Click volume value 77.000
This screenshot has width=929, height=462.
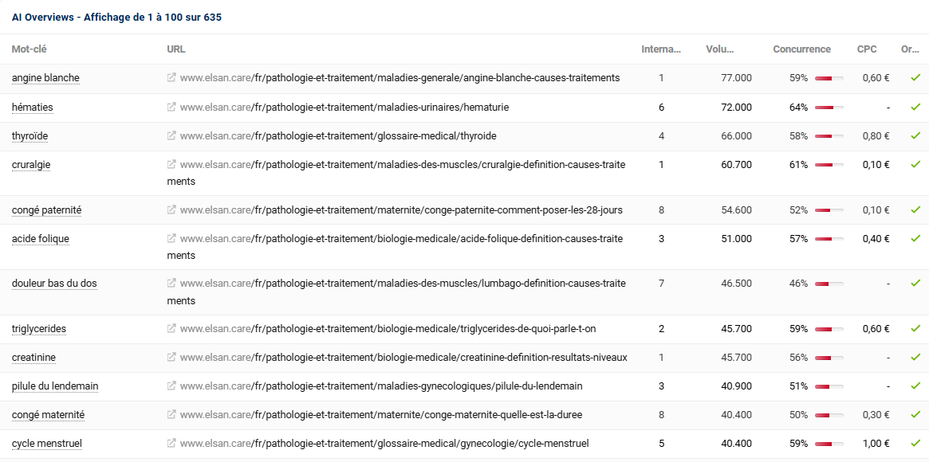(737, 78)
